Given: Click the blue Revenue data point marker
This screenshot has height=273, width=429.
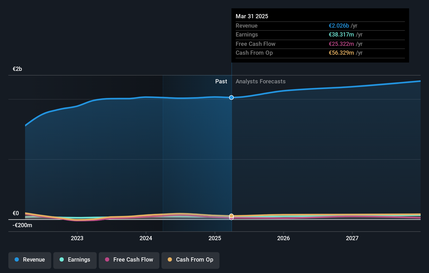Looking at the screenshot, I should 231,97.
